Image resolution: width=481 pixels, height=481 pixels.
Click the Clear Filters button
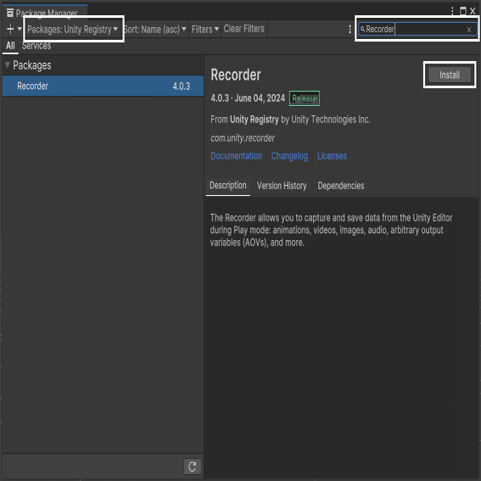pyautogui.click(x=243, y=29)
